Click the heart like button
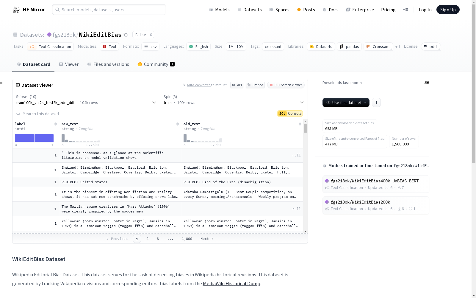 [140, 35]
